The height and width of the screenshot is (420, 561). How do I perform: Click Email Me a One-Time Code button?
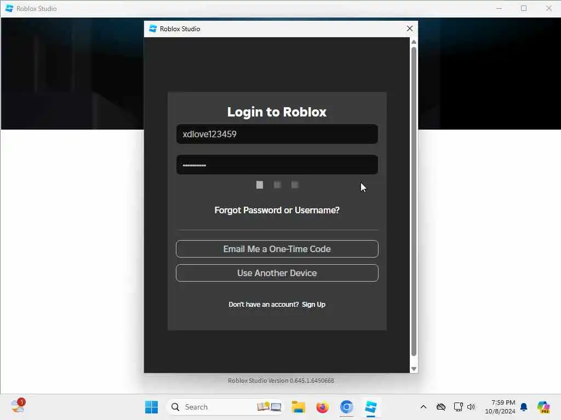277,249
